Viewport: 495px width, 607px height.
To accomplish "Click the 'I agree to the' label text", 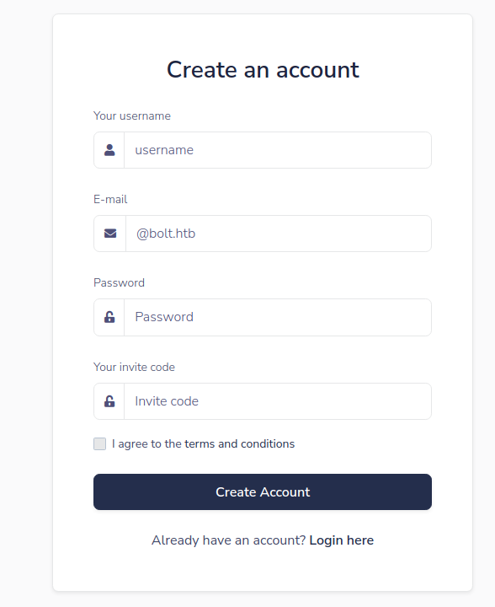I will click(x=146, y=443).
